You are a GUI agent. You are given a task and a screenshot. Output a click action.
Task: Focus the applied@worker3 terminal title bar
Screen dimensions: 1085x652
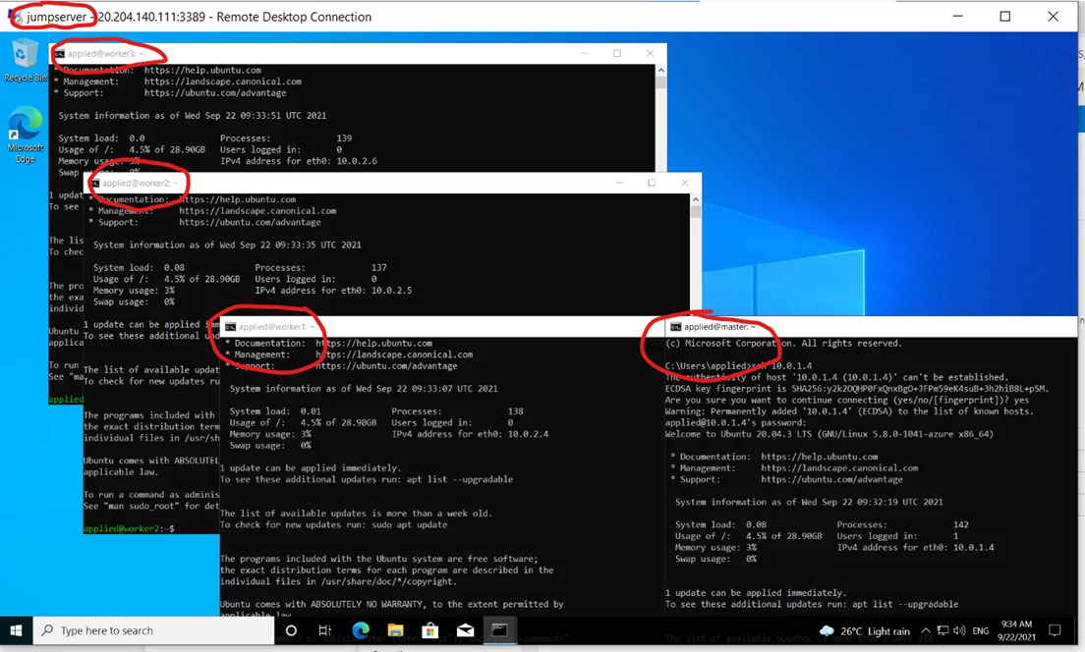(x=344, y=53)
